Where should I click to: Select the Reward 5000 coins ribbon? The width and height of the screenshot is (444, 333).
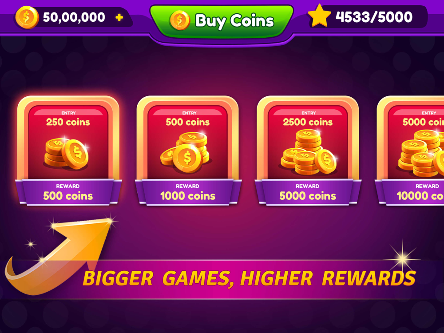(308, 192)
